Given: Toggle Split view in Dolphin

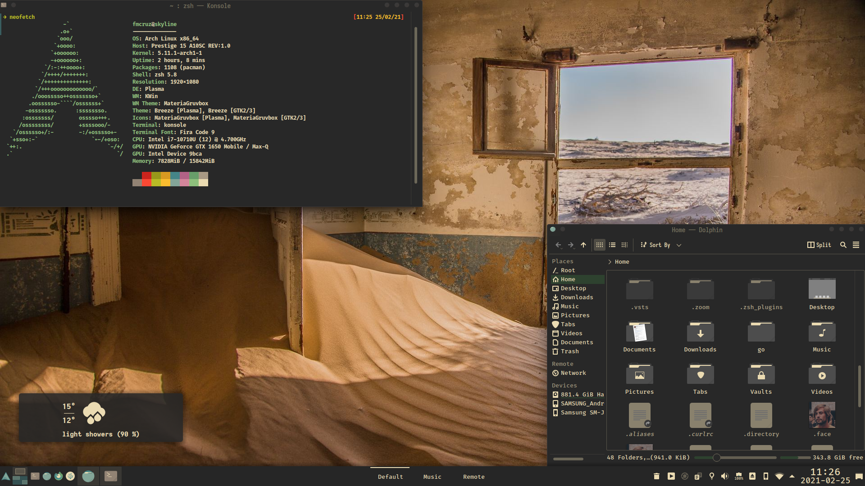Looking at the screenshot, I should pyautogui.click(x=819, y=245).
